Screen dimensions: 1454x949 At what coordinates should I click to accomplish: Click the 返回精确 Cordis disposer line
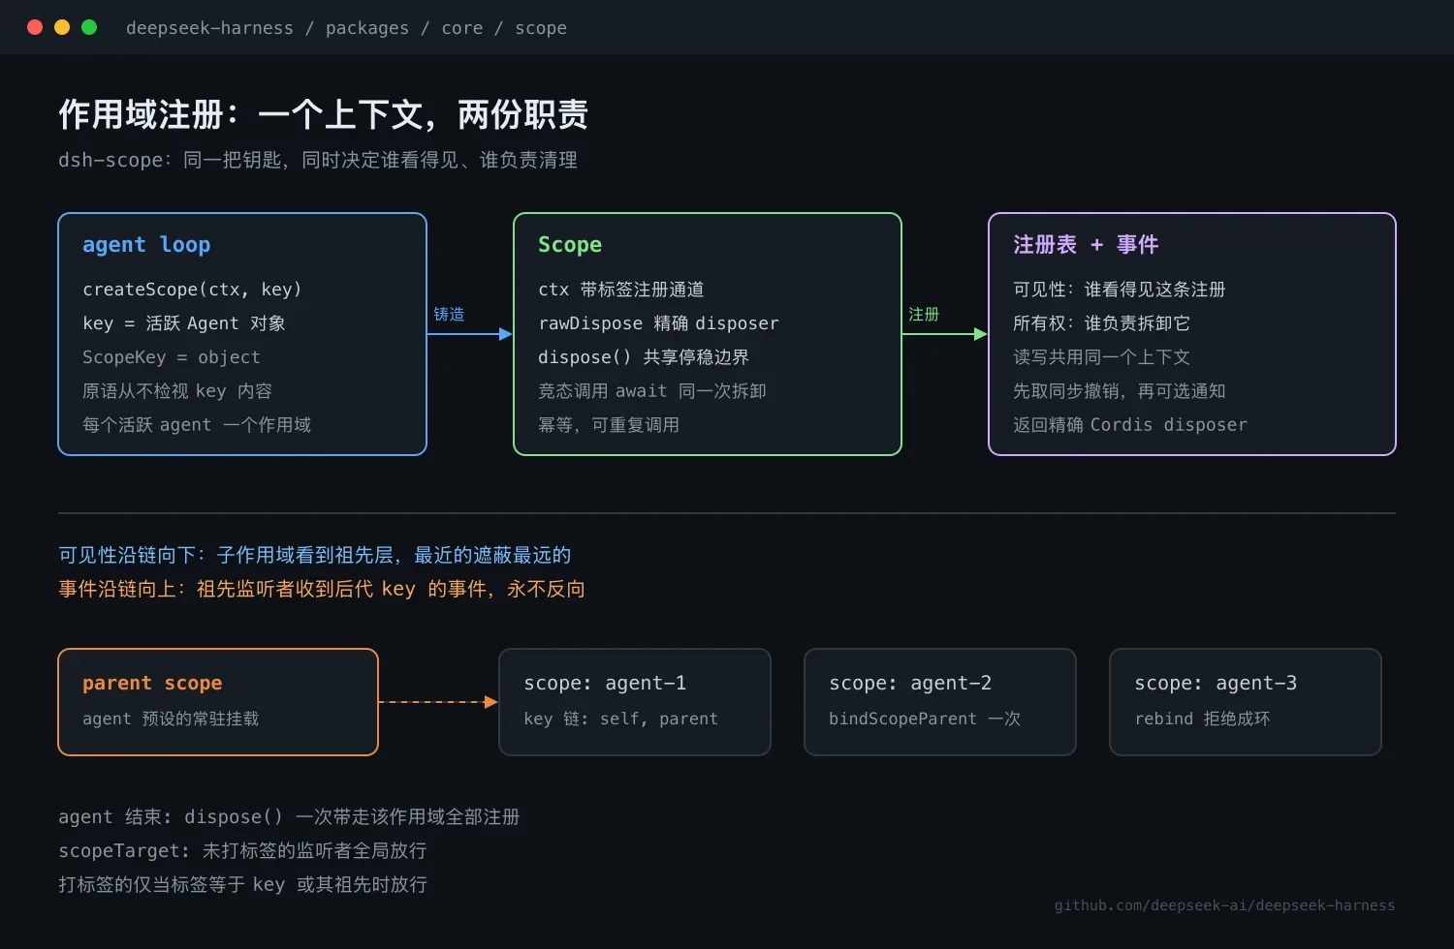[x=1130, y=425]
